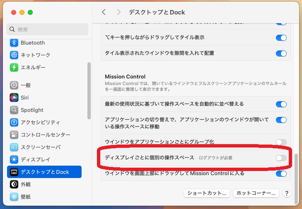The width and height of the screenshot is (302, 209).
Task: Click the main pane scrollbar
Action: (297, 179)
